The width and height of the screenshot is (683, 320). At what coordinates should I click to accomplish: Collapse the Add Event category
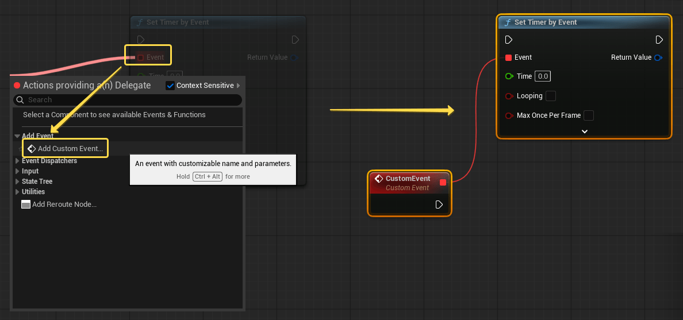click(x=17, y=136)
